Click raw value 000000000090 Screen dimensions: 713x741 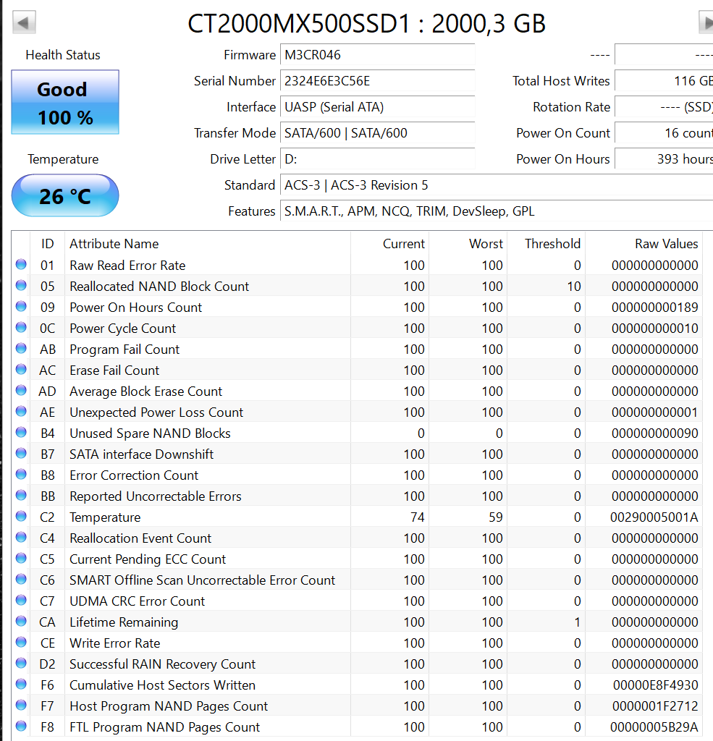(655, 433)
